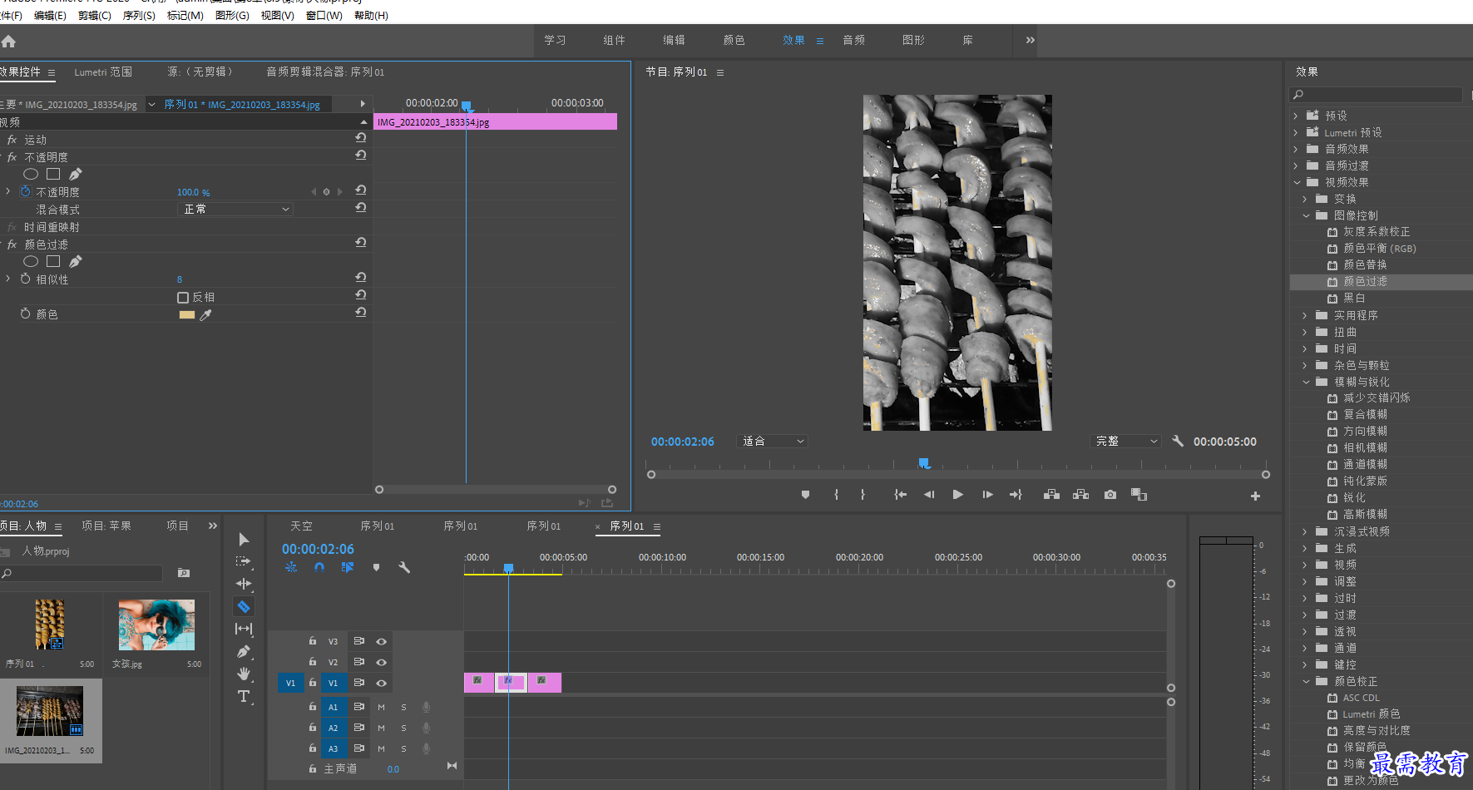Image resolution: width=1473 pixels, height=790 pixels.
Task: Select the Razor tool
Action: [244, 606]
